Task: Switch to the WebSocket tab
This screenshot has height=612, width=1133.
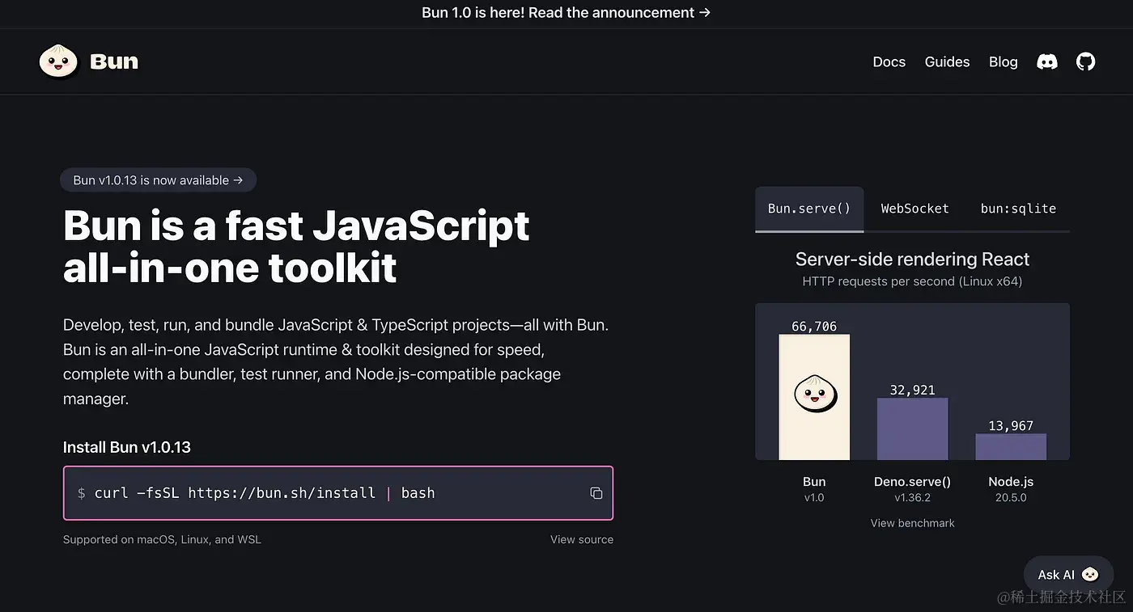Action: coord(914,209)
